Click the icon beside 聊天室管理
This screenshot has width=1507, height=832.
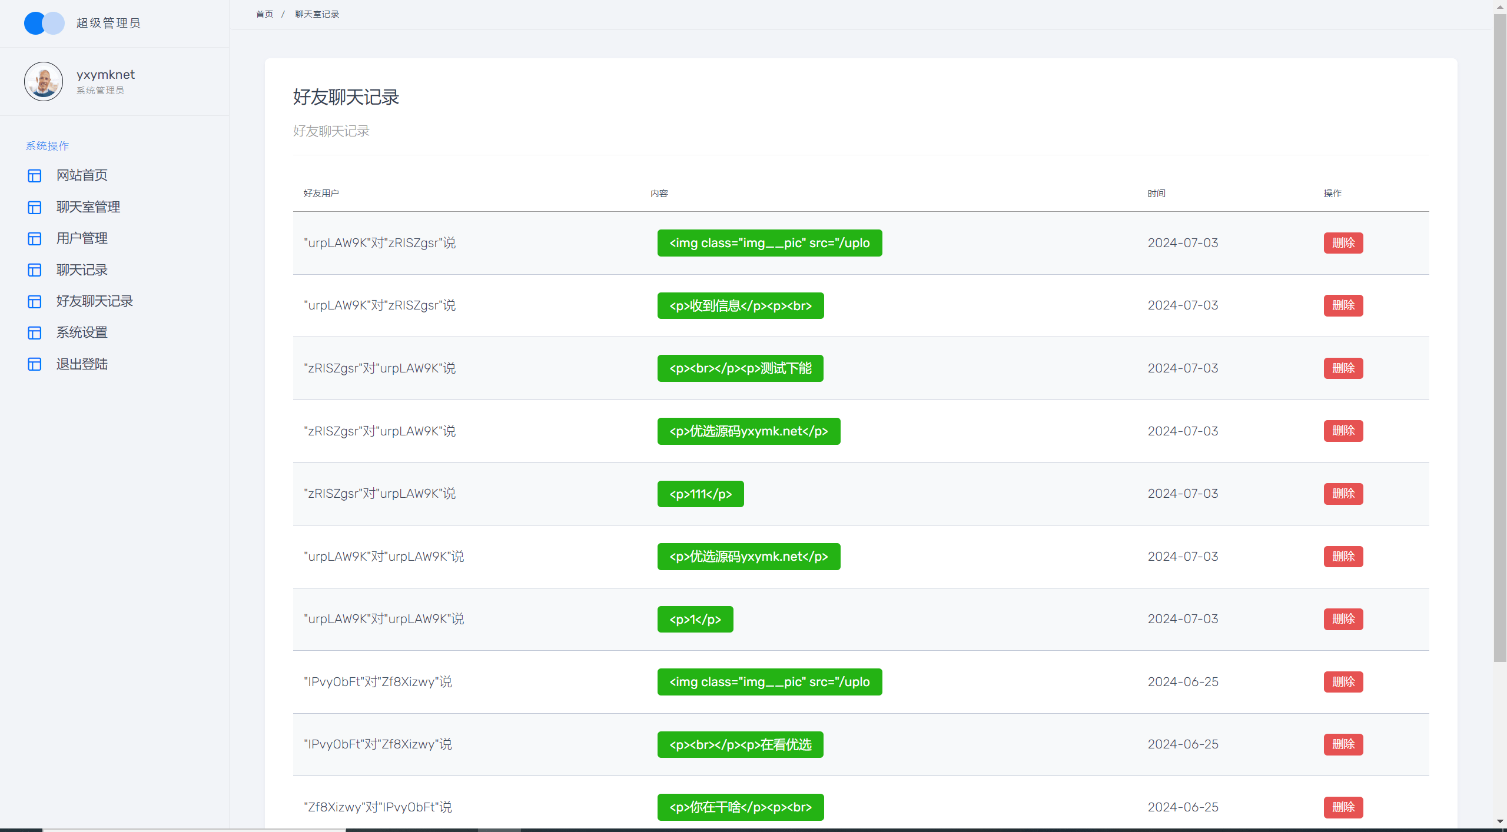pyautogui.click(x=35, y=207)
